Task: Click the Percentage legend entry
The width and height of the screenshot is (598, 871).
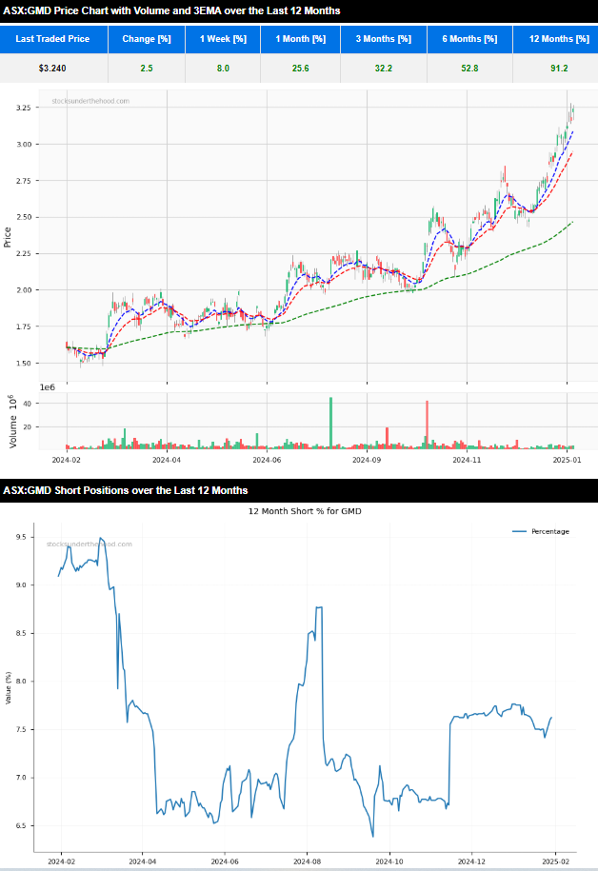Action: (x=541, y=531)
